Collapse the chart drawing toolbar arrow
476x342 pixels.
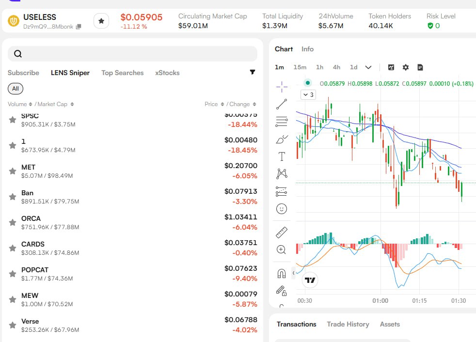293,273
